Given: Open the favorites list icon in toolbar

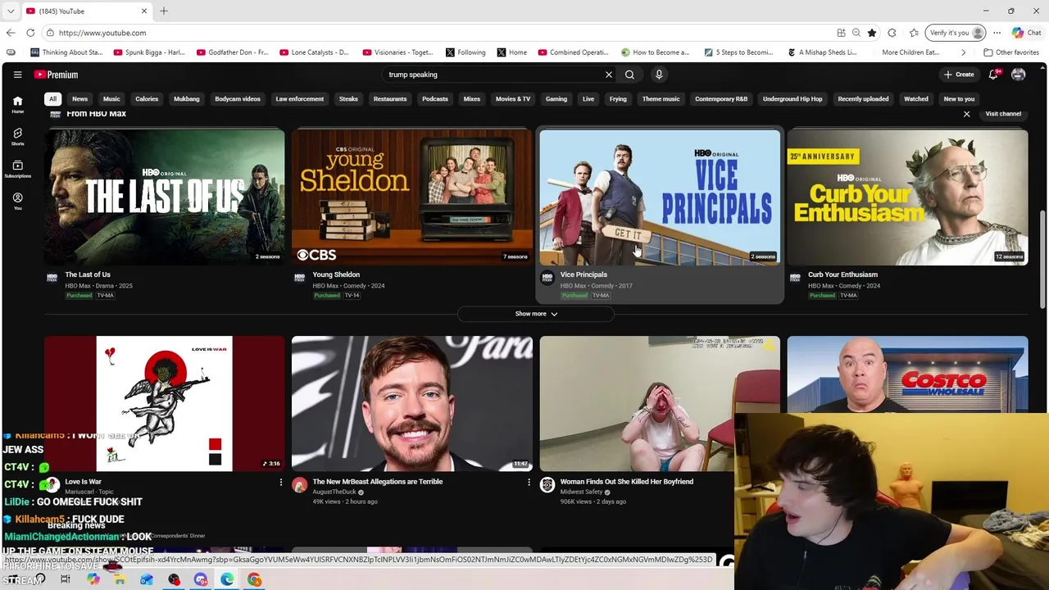Looking at the screenshot, I should [x=914, y=33].
